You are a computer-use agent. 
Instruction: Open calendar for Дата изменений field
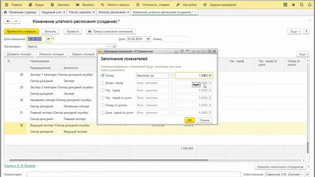(48, 39)
